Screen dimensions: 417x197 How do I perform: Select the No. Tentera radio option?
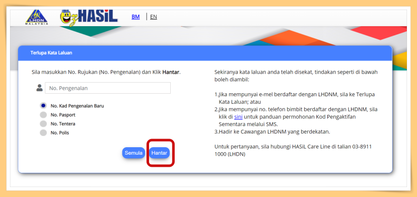[43, 124]
